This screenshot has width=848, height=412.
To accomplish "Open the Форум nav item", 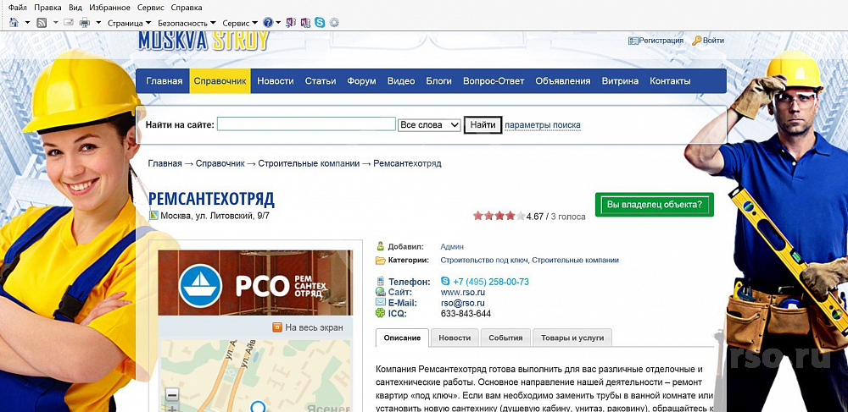I will click(361, 81).
